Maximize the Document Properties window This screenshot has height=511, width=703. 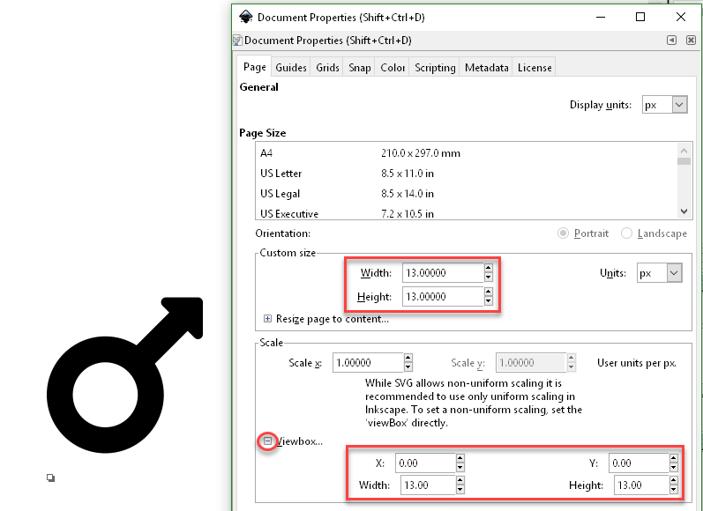pyautogui.click(x=640, y=17)
